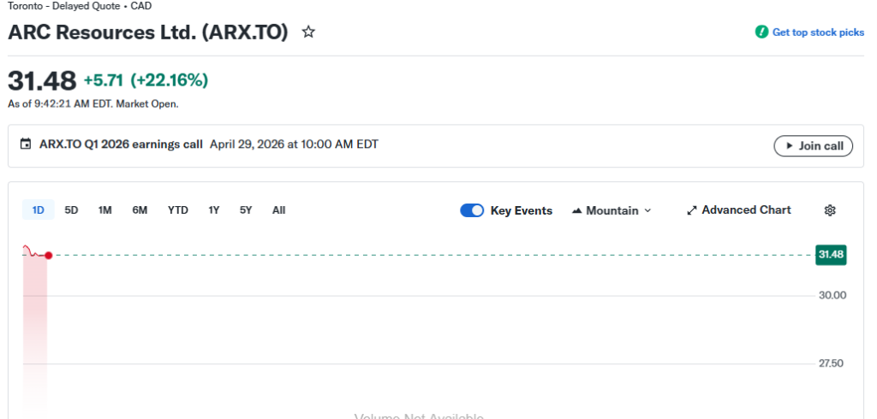Star ARC Resources to add to watchlist
The image size is (877, 419).
(x=308, y=32)
